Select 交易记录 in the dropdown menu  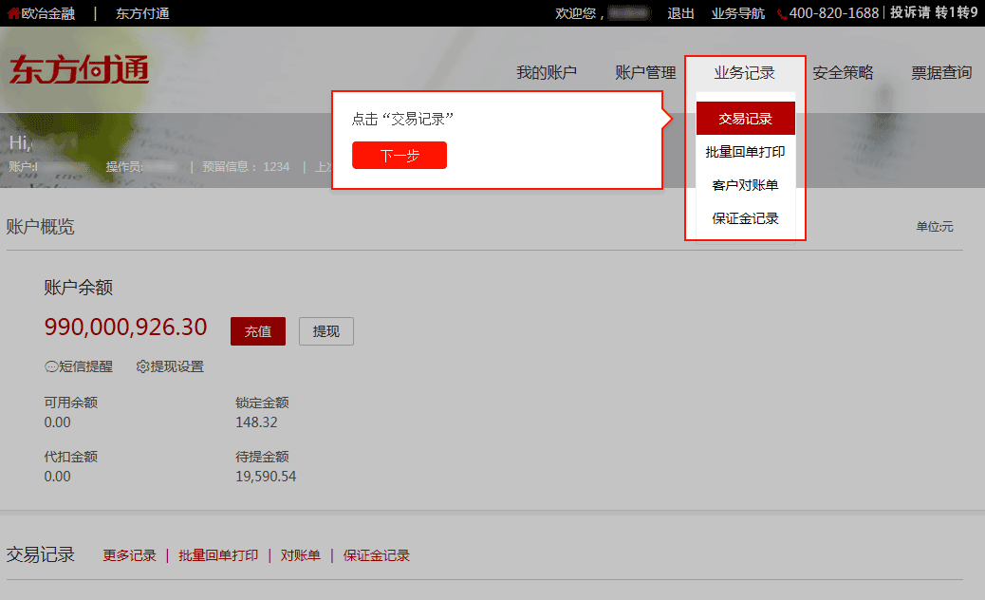click(x=746, y=119)
